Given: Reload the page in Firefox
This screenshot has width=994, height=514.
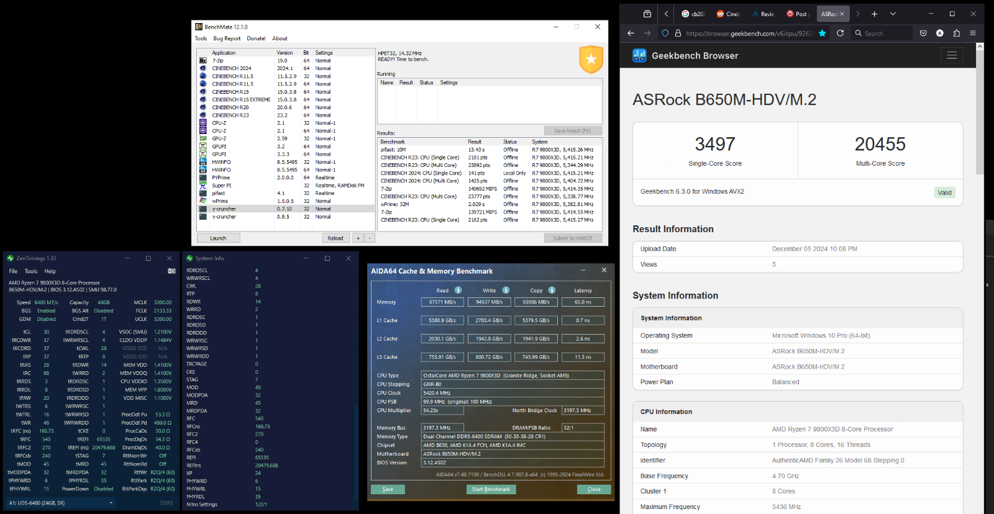Looking at the screenshot, I should [x=840, y=34].
